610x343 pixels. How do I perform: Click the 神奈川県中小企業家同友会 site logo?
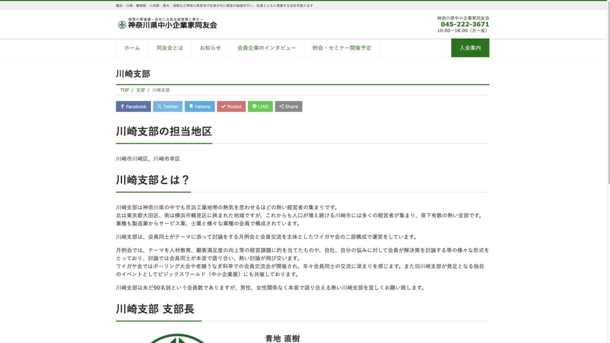(x=167, y=24)
